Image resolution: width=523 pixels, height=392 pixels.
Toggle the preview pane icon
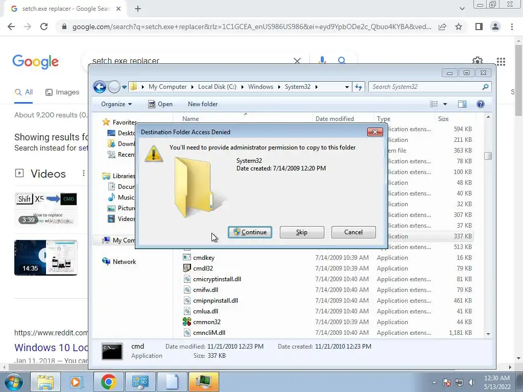(x=462, y=104)
